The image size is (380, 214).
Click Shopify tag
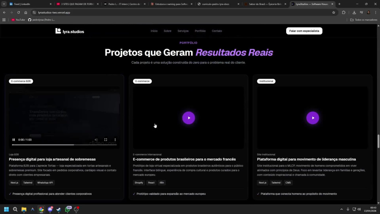[x=139, y=183]
